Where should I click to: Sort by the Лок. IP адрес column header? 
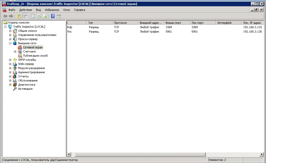tap(253, 23)
